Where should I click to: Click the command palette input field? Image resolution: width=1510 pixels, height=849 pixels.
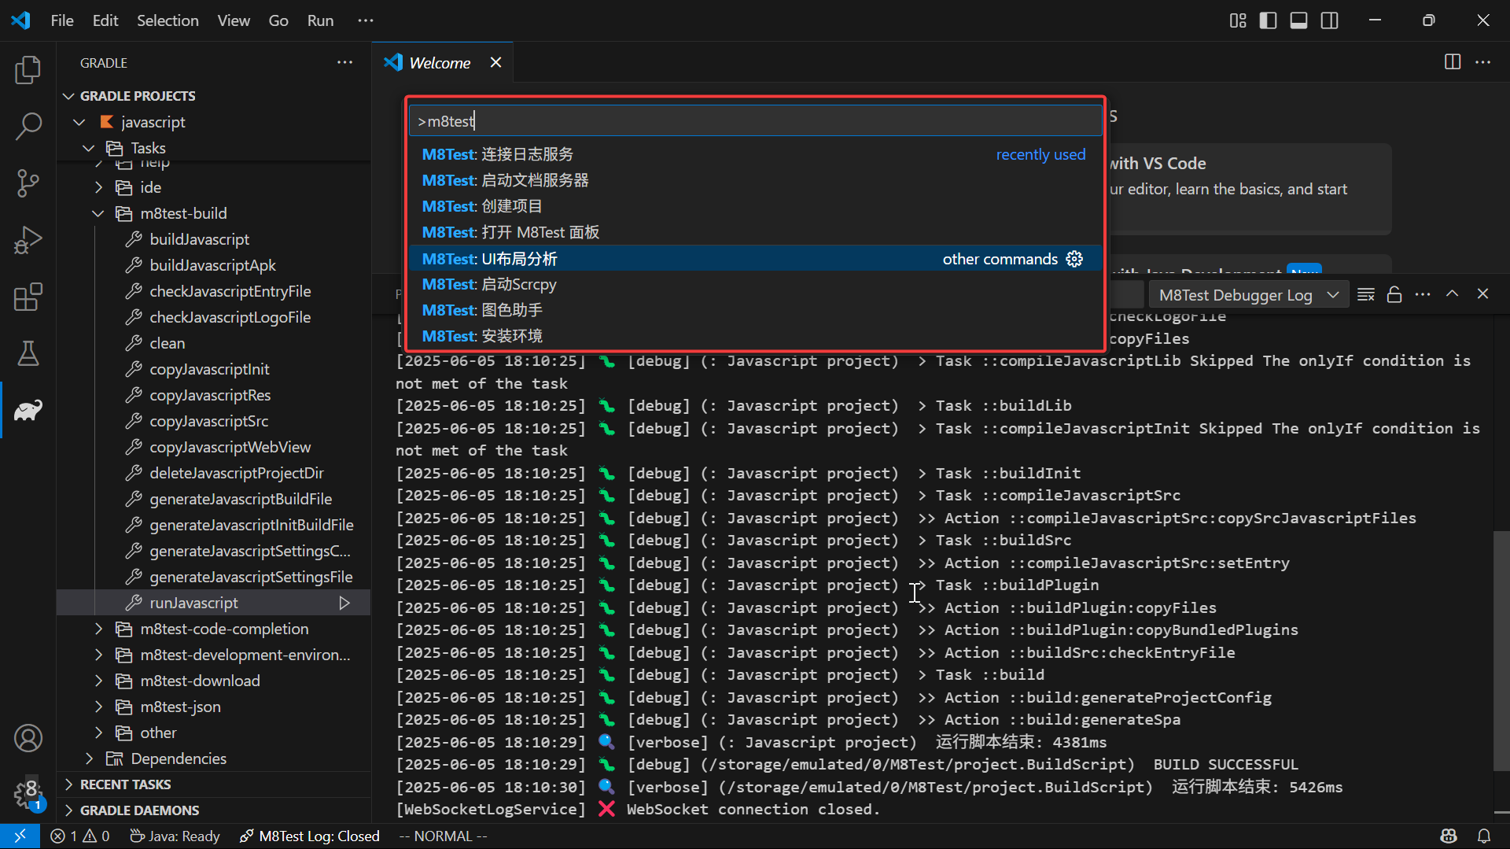click(755, 121)
